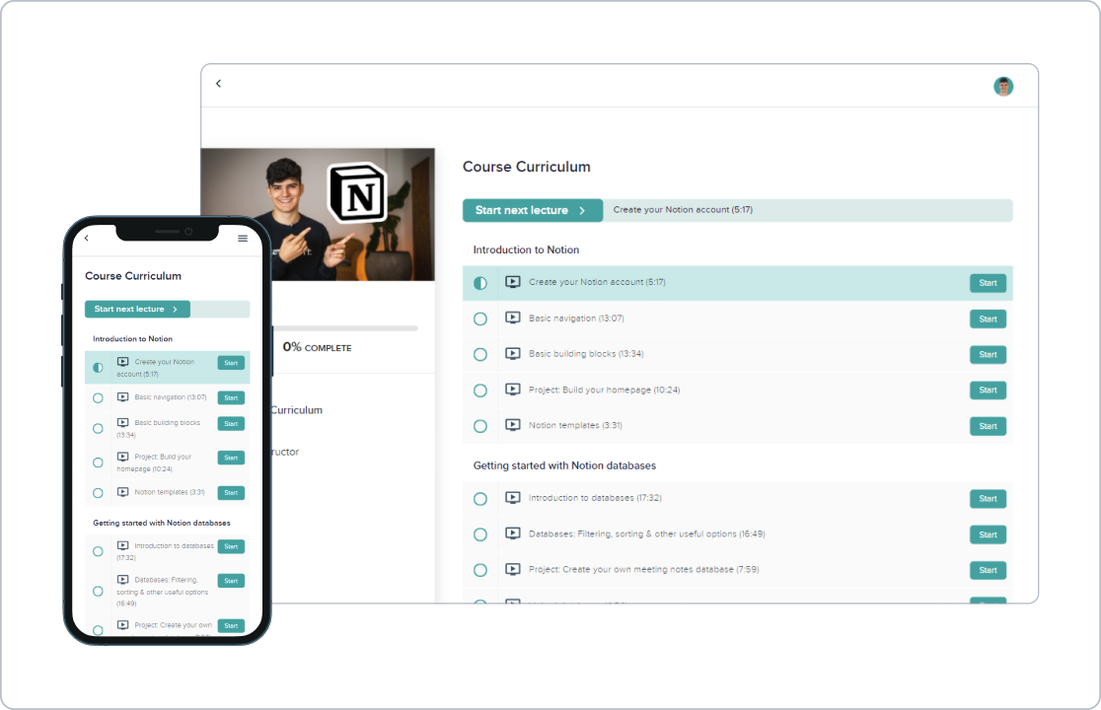Mark Project: Build your homepage complete on desktop
Viewport: 1101px width, 710px height.
point(480,390)
